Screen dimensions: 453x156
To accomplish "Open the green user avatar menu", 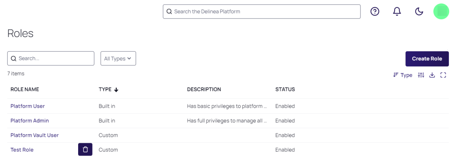I will pyautogui.click(x=441, y=11).
